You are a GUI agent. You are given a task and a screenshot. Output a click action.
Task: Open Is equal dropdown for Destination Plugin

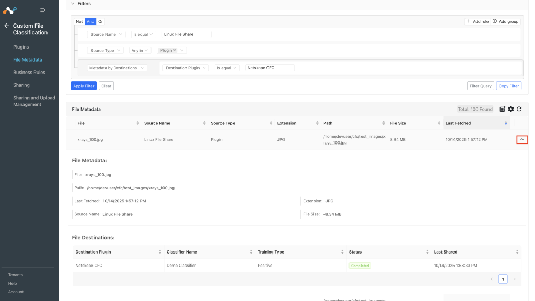coord(227,68)
